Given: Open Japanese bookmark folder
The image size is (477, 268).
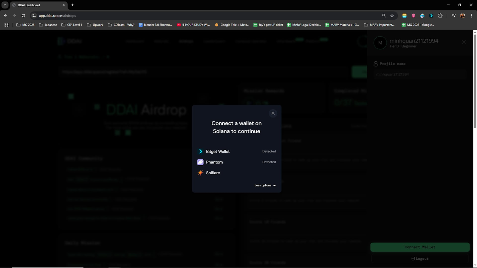Looking at the screenshot, I should pos(48,25).
